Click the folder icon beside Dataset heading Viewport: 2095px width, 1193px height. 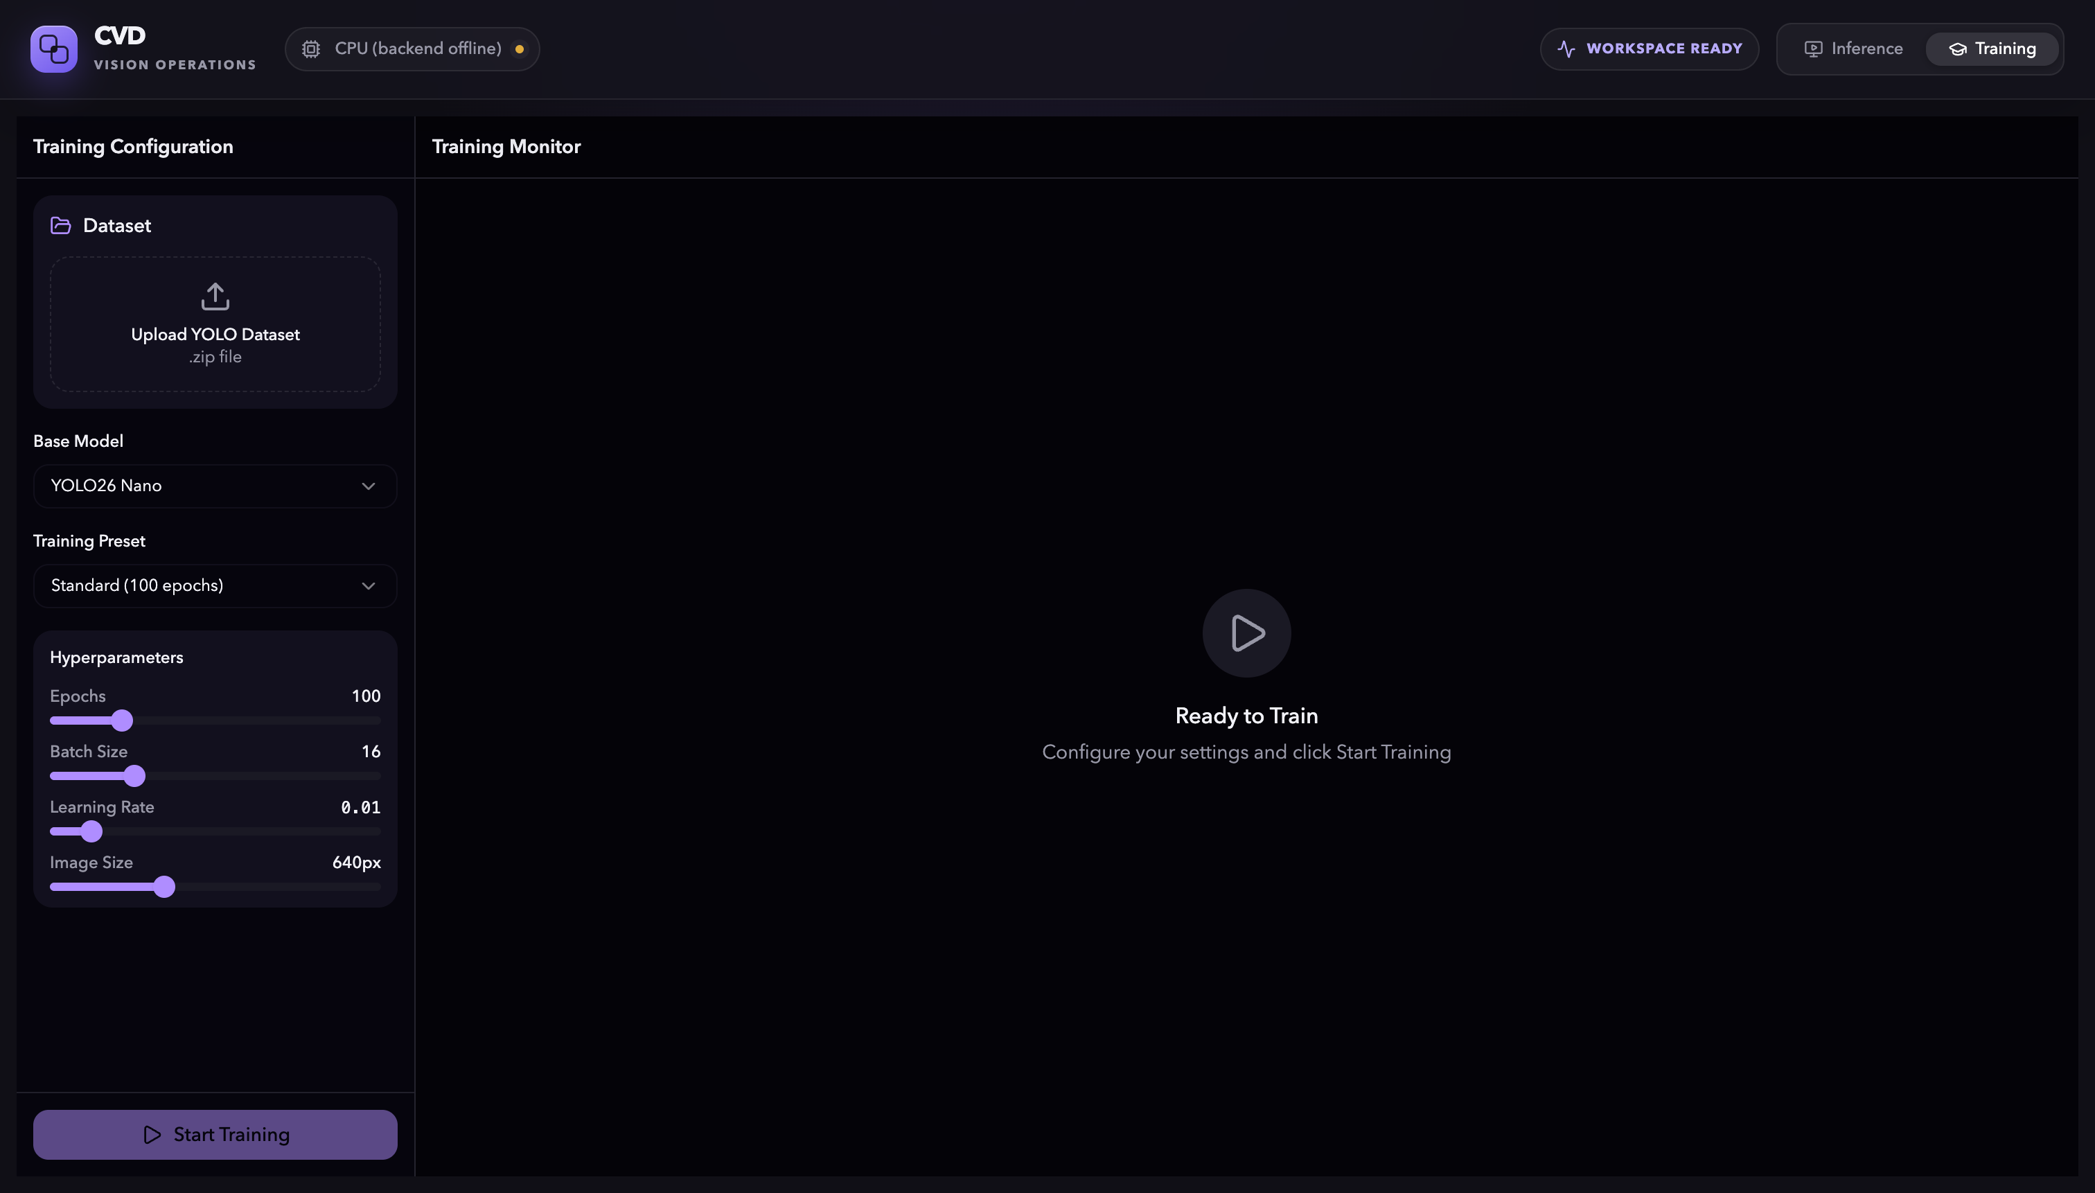point(61,225)
